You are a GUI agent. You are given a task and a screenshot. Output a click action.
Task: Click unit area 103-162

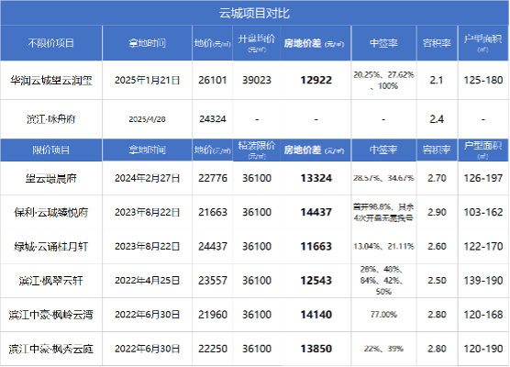tap(483, 212)
